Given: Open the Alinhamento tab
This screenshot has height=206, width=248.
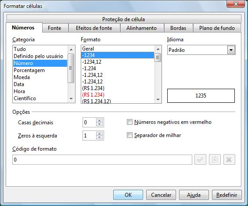Looking at the screenshot, I should pyautogui.click(x=141, y=28).
